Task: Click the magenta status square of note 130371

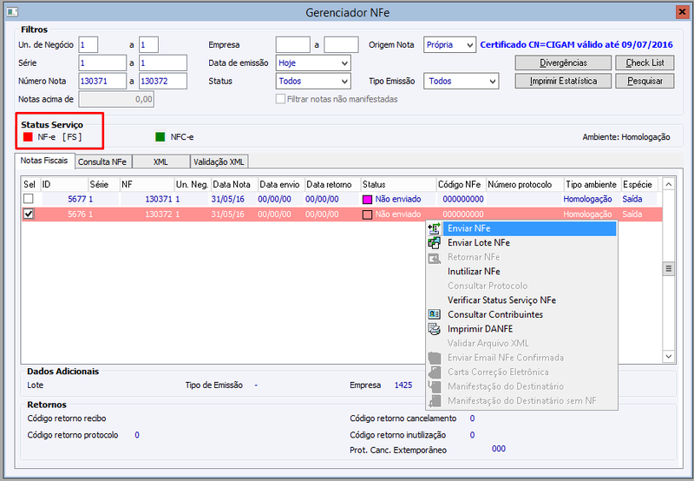Action: [367, 200]
